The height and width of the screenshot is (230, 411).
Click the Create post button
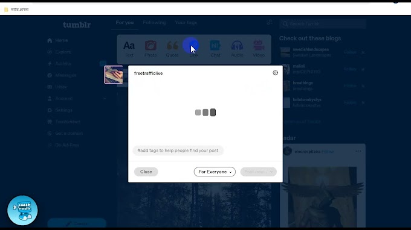pyautogui.click(x=77, y=223)
